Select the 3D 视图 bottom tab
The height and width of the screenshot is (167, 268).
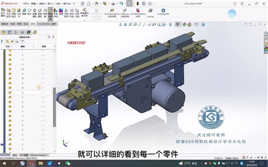(24, 155)
